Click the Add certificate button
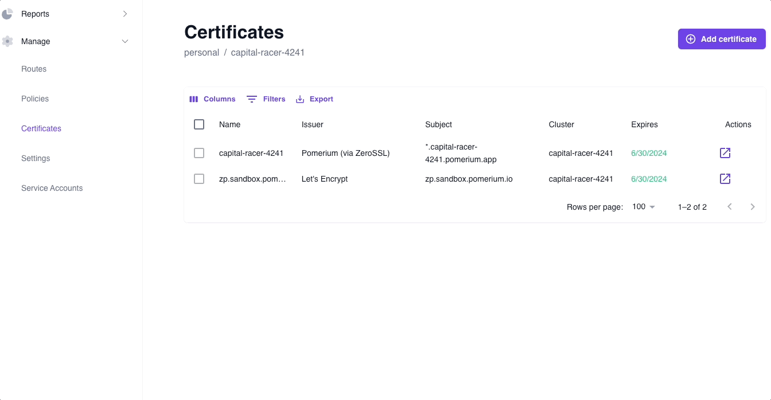Viewport: 771px width, 400px height. [721, 39]
